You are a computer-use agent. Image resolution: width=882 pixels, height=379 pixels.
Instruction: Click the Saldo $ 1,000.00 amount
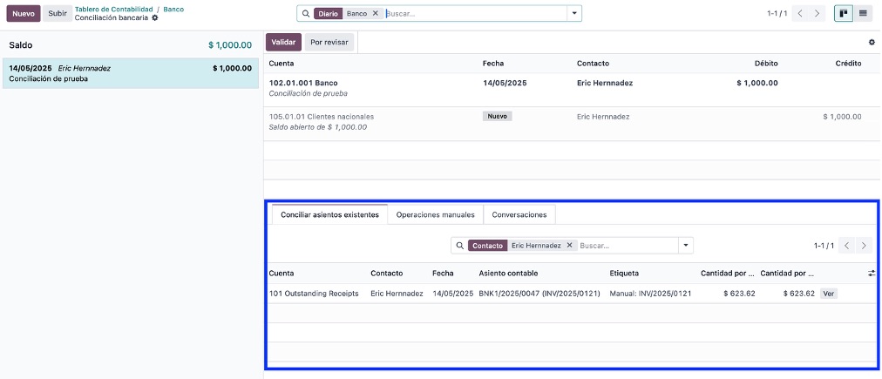(229, 45)
